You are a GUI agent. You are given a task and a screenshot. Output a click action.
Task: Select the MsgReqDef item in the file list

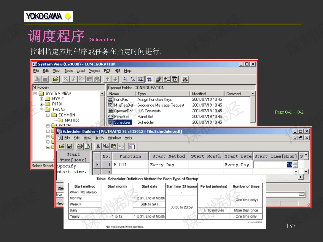(x=121, y=105)
